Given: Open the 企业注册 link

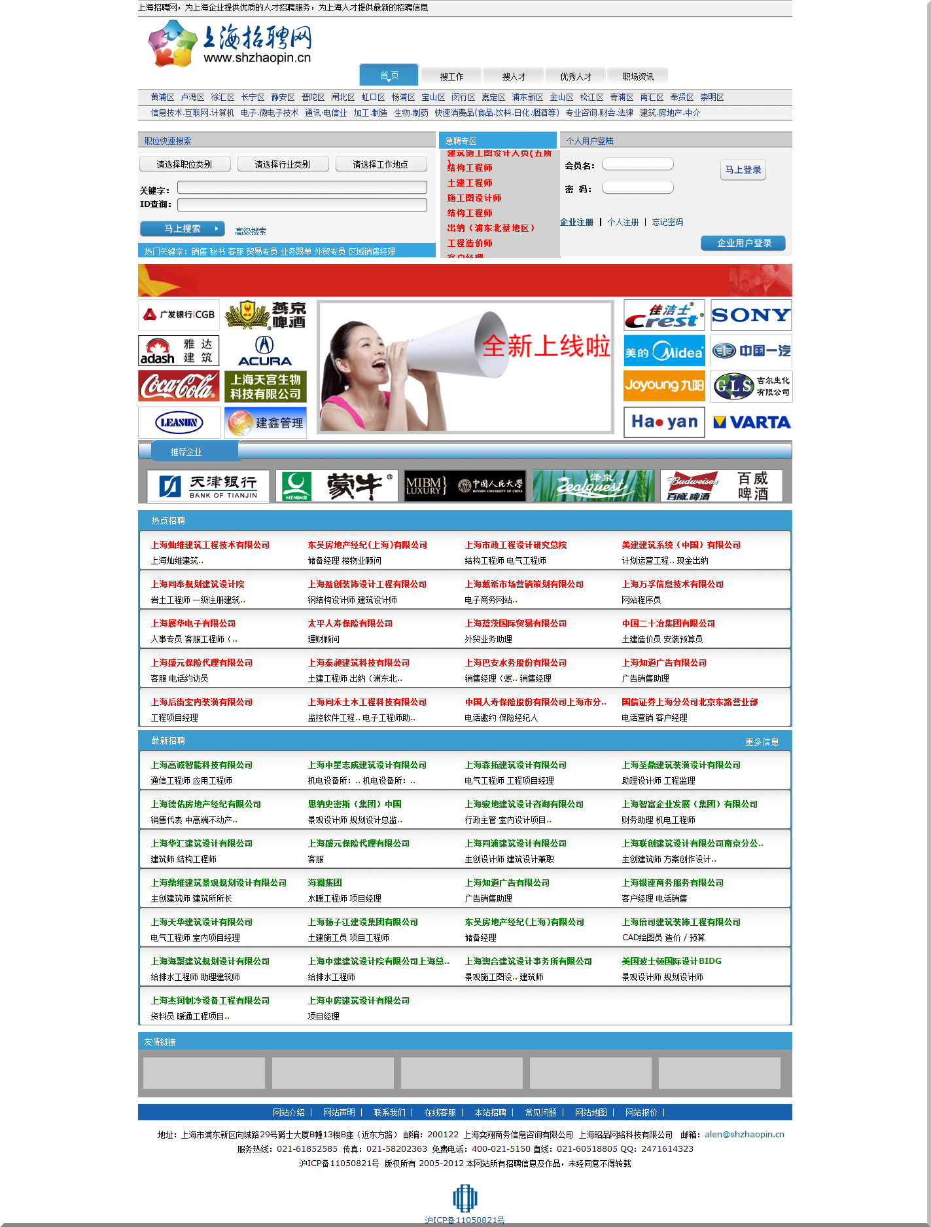Looking at the screenshot, I should coord(576,222).
